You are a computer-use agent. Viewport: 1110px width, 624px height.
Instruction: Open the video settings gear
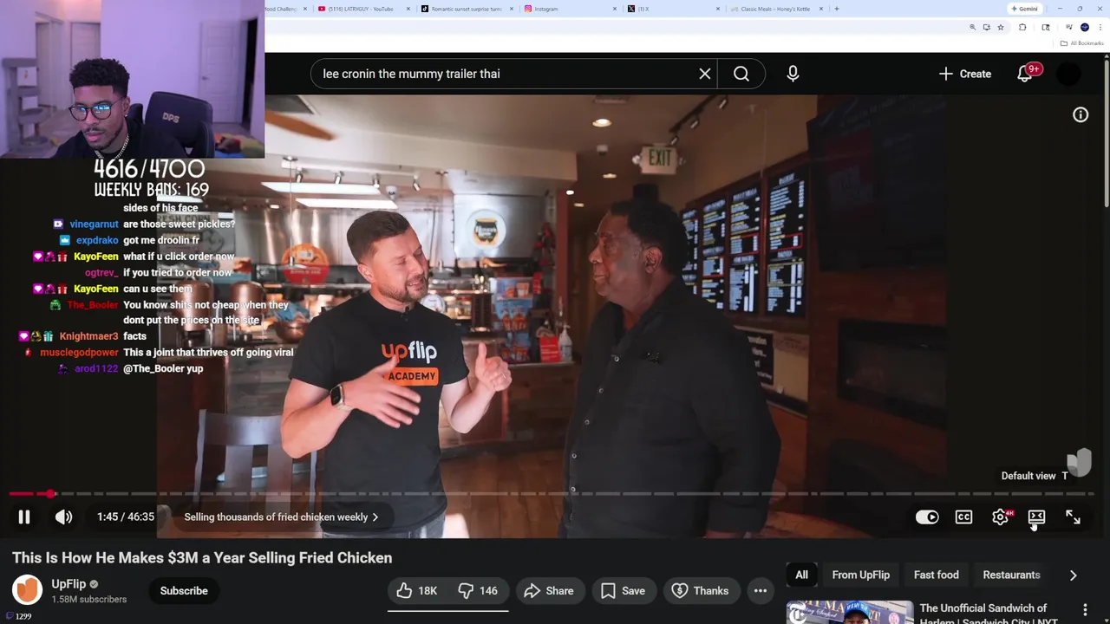pyautogui.click(x=1000, y=517)
